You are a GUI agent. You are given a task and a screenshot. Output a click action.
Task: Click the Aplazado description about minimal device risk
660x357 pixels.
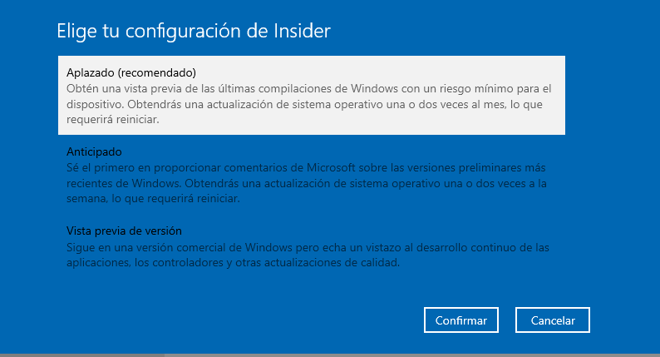pos(308,103)
